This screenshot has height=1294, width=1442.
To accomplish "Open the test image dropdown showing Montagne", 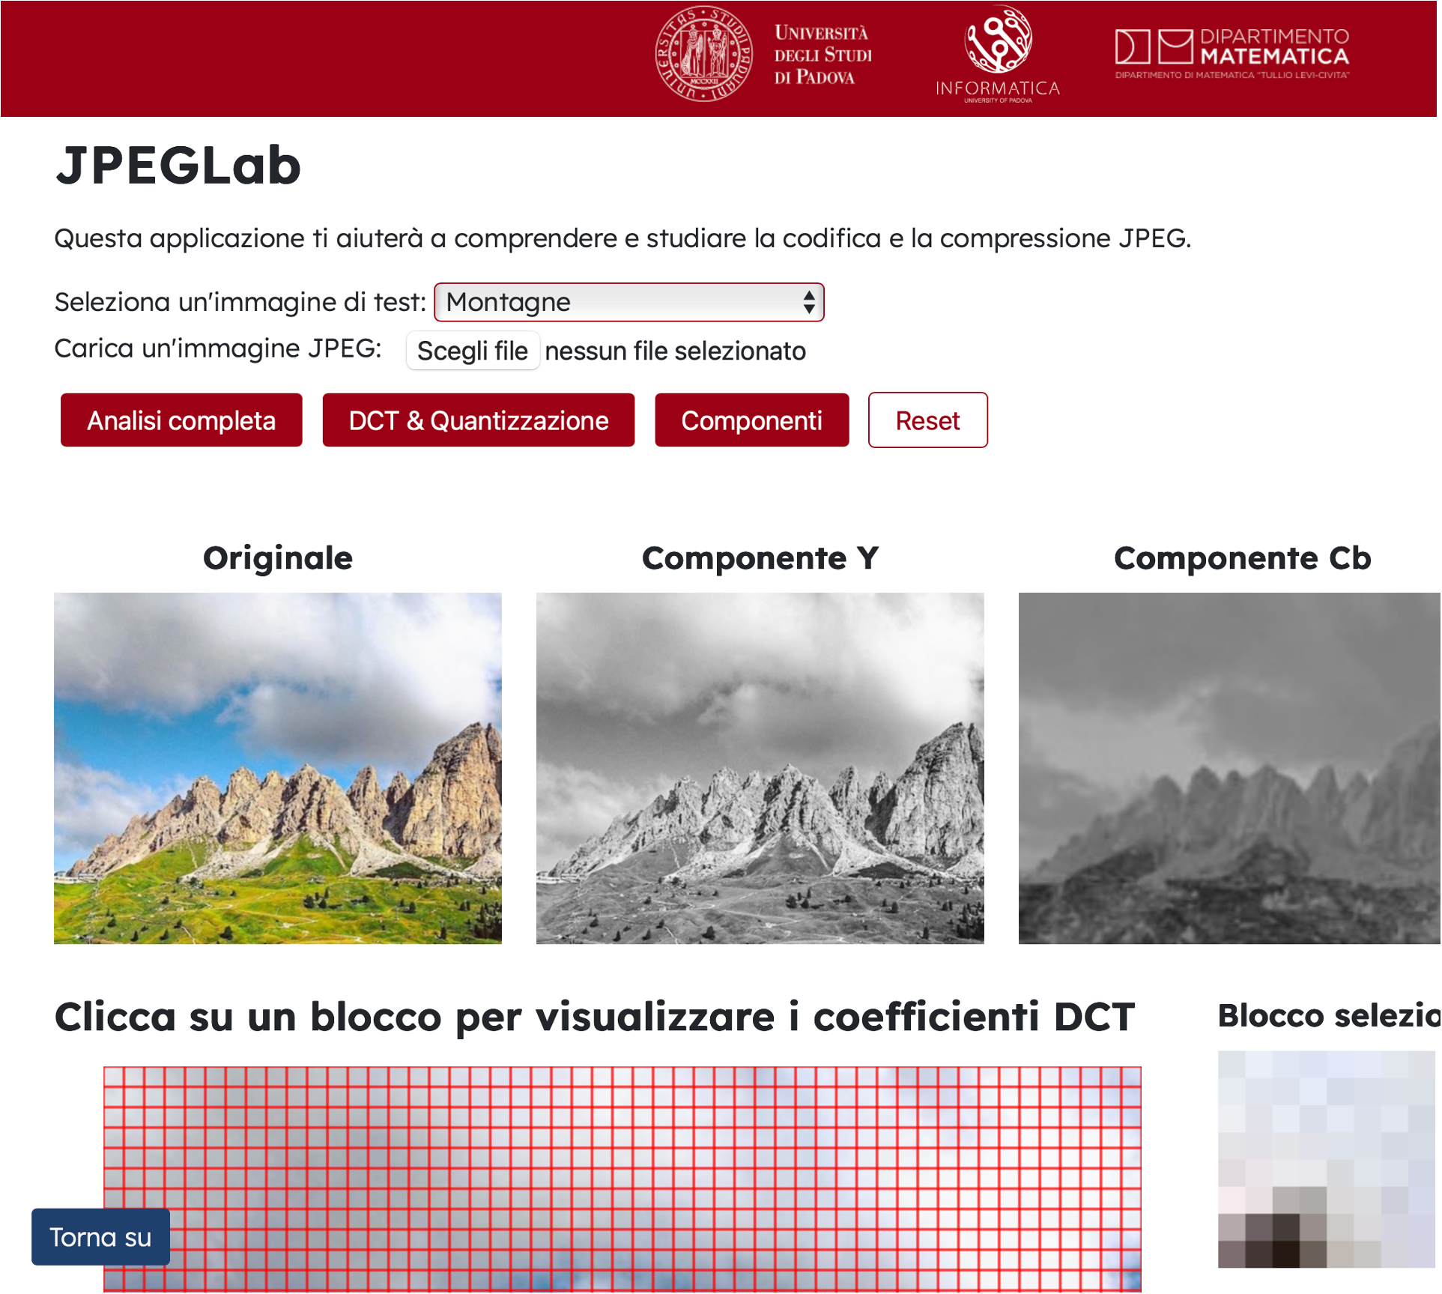I will [629, 302].
